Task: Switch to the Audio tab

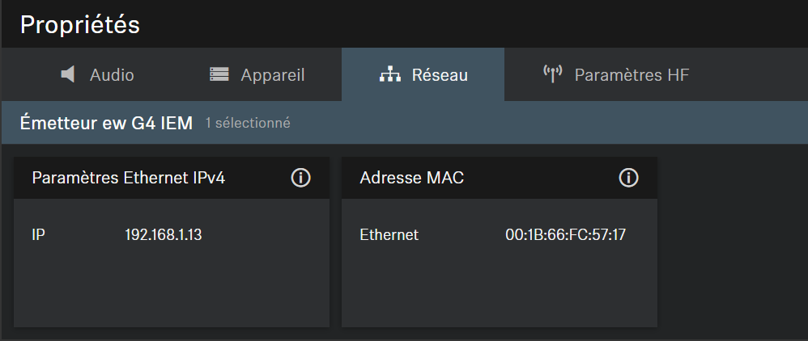Action: point(97,74)
